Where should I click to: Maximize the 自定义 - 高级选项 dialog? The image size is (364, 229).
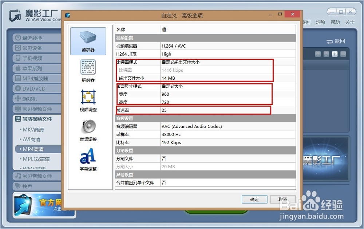(280, 14)
